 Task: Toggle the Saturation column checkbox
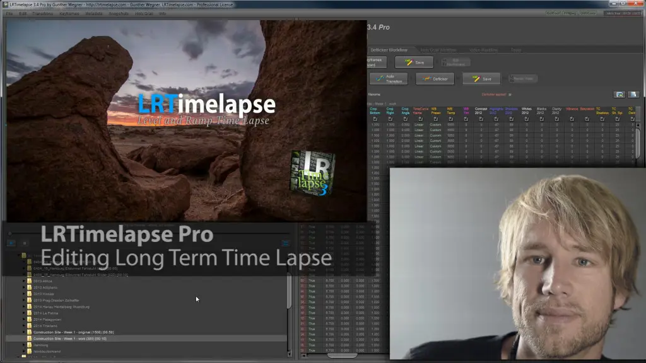point(587,119)
